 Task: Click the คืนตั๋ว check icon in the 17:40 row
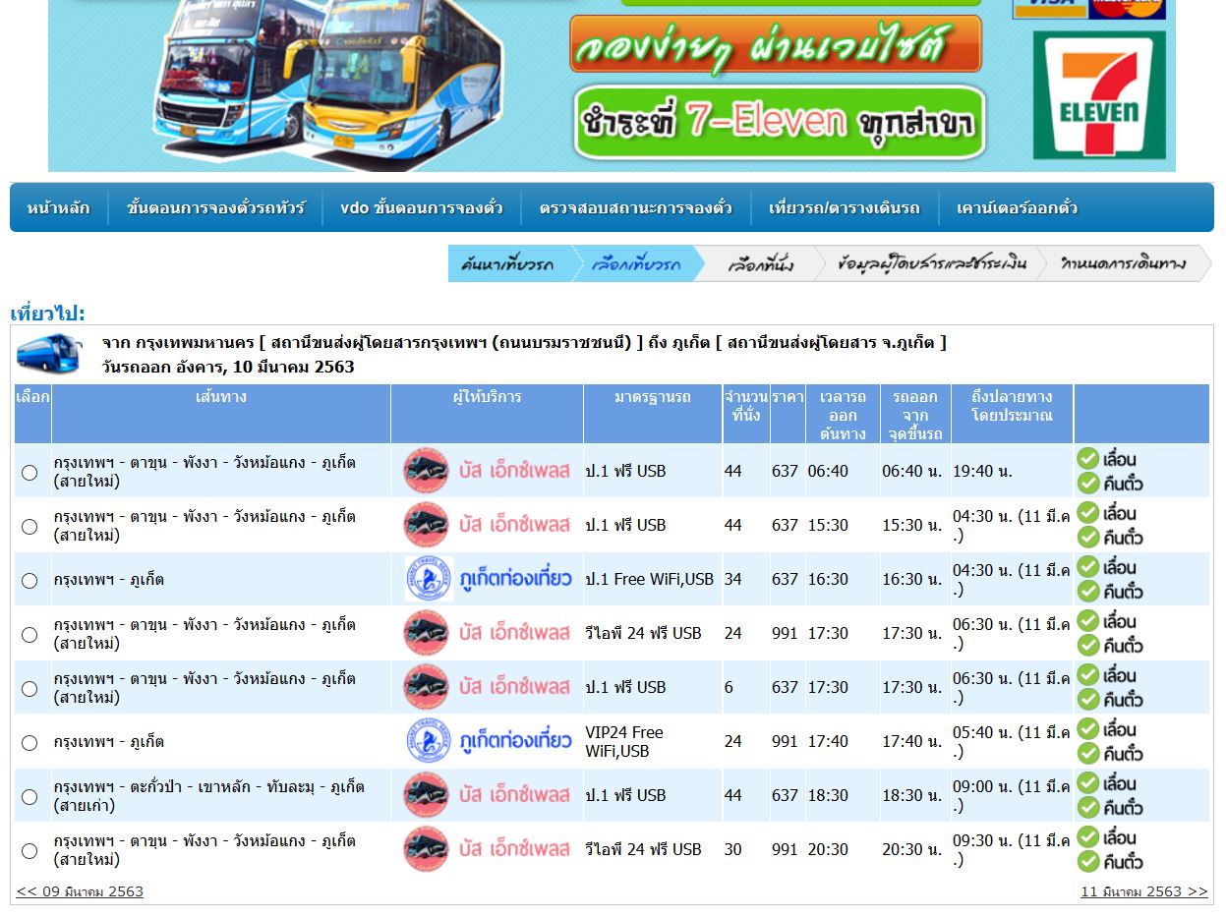point(1087,753)
